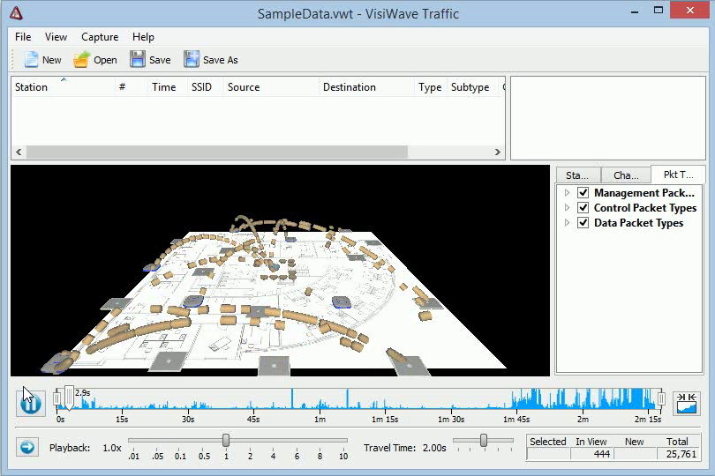The image size is (715, 476).
Task: Click the timeline left range handle
Action: (x=56, y=399)
